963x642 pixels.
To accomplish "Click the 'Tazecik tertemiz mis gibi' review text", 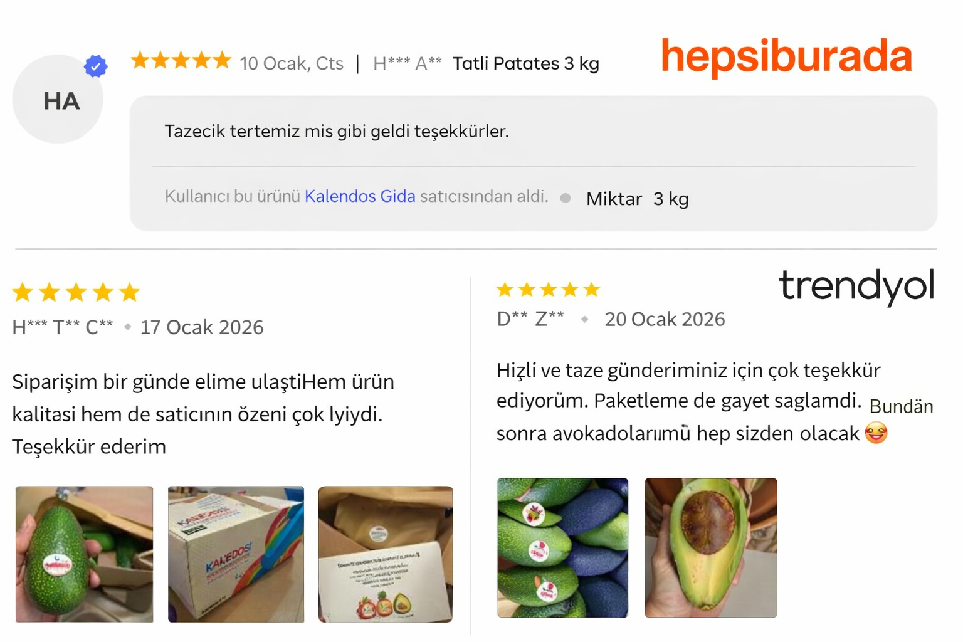I will point(337,132).
